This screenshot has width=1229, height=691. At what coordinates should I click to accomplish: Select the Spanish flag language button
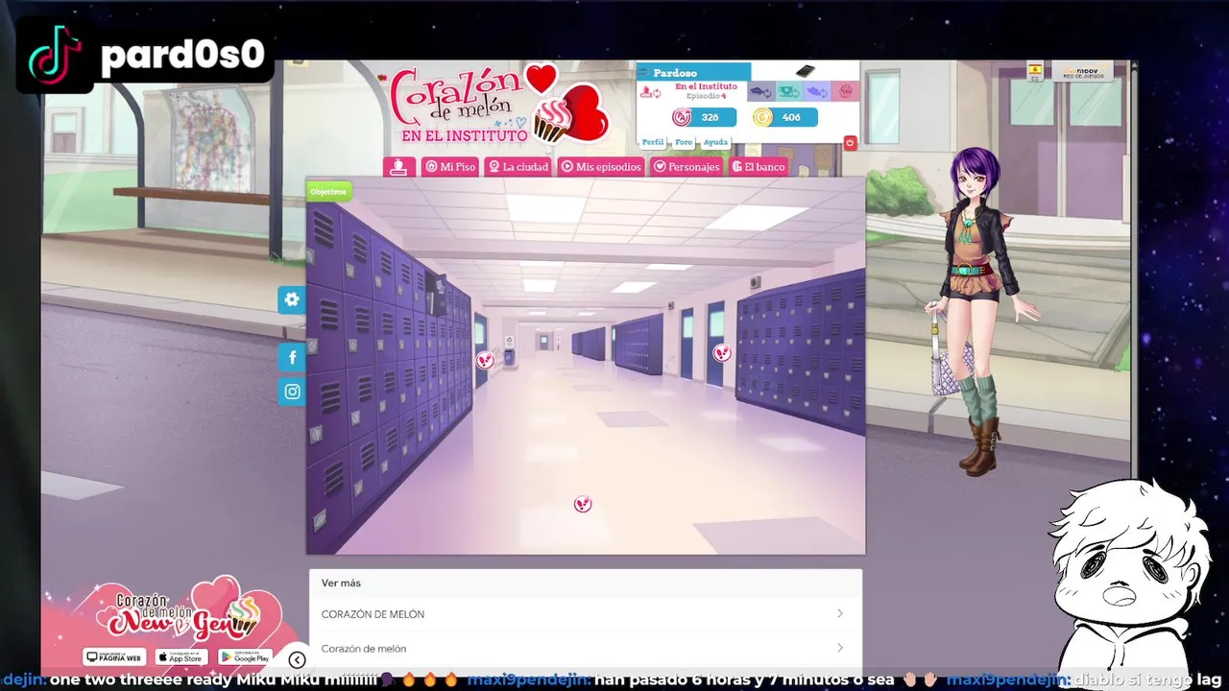[1035, 72]
